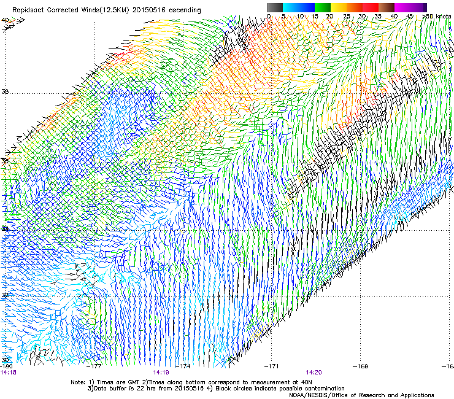Click the '>50 knots' legend label
The height and width of the screenshot is (399, 454).
[x=437, y=17]
